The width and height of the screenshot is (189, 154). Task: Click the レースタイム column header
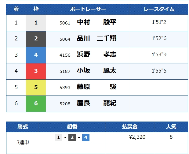tap(159, 9)
